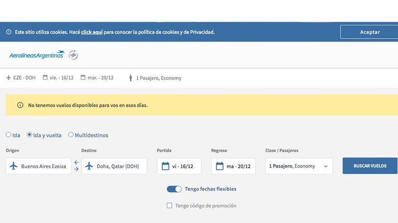The image size is (398, 223).
Task: Check the Tengo código de promoción box
Action: point(169,205)
